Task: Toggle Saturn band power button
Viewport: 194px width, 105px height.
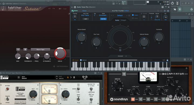Action: click(x=18, y=50)
